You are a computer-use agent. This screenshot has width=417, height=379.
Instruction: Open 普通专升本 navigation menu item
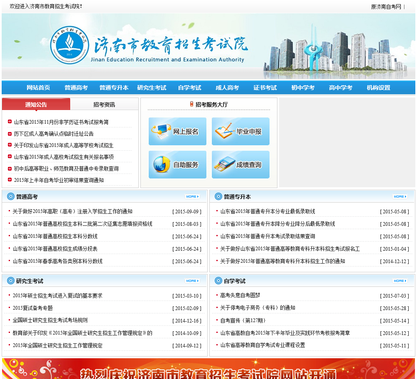pyautogui.click(x=114, y=88)
